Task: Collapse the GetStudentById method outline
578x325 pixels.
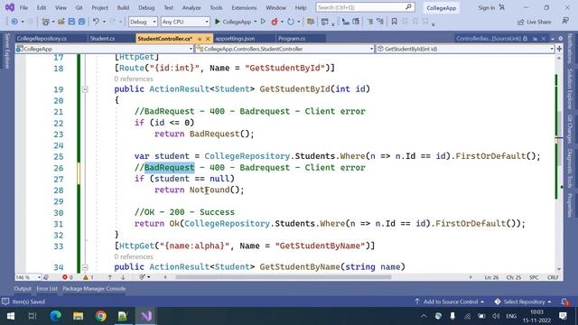Action: [85, 89]
